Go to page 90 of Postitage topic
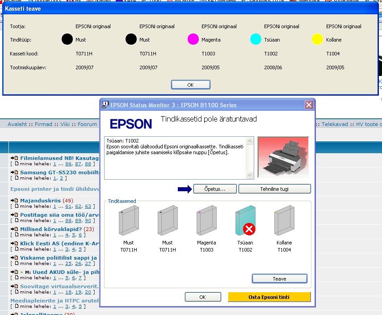This screenshot has width=382, height=315. (88, 221)
